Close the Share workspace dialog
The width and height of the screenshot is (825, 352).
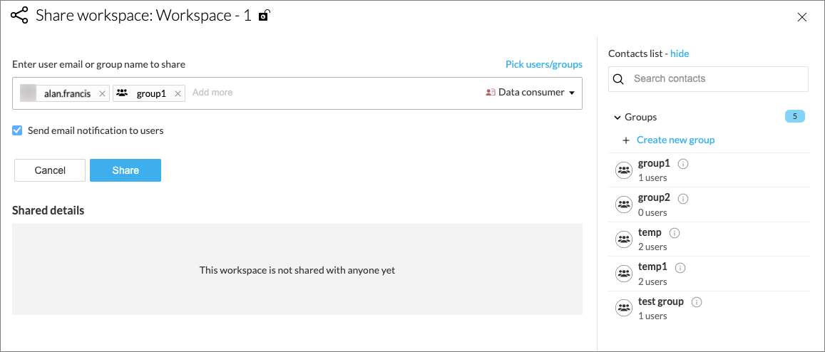pyautogui.click(x=802, y=18)
